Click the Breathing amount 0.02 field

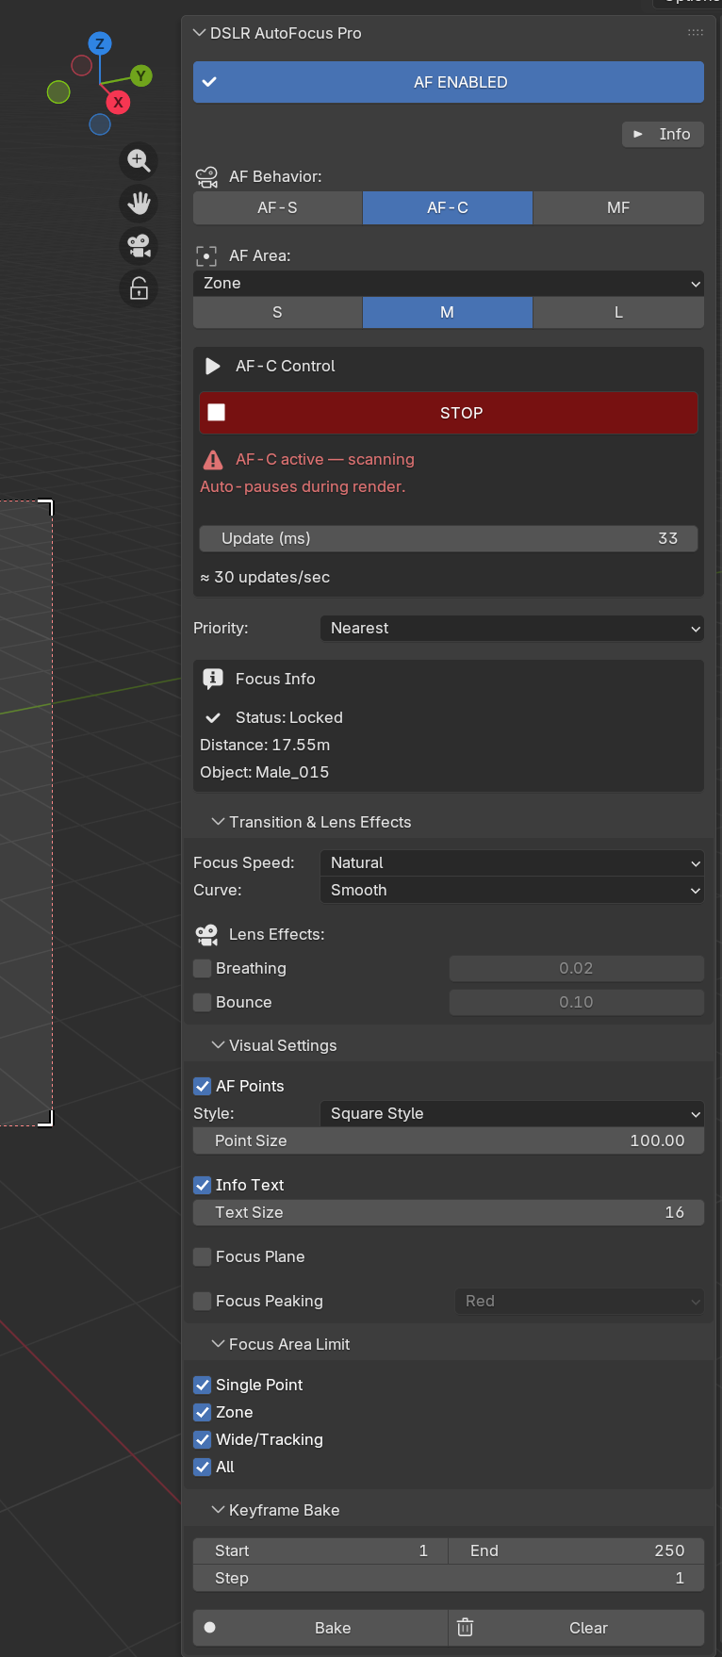(577, 968)
